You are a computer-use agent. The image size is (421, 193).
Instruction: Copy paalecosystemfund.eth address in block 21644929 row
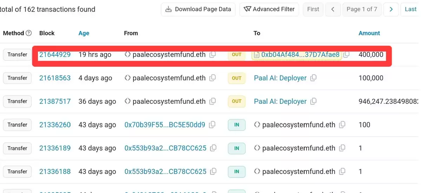click(212, 54)
